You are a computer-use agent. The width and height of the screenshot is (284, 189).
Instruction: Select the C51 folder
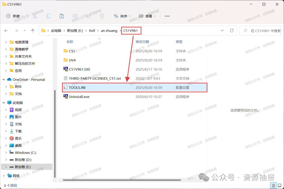click(135, 51)
